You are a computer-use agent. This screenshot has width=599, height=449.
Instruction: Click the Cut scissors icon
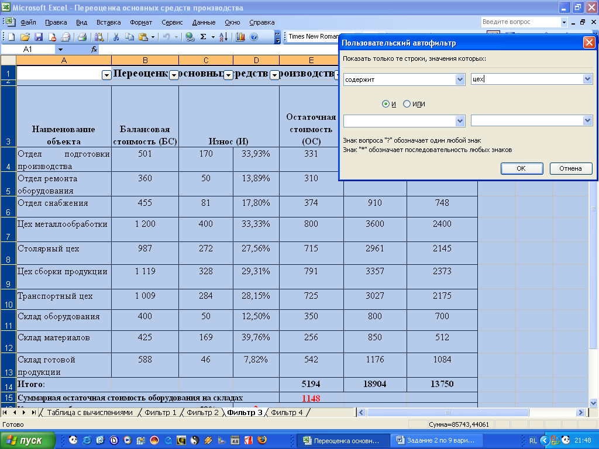[x=116, y=37]
